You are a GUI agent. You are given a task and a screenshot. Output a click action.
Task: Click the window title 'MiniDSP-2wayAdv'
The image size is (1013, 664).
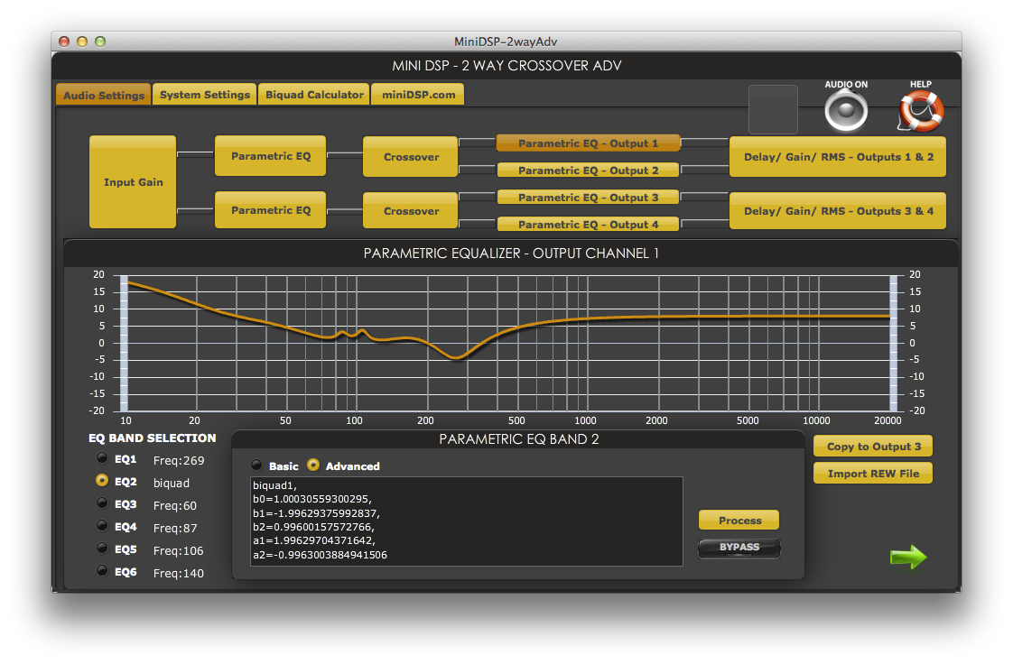coord(506,41)
